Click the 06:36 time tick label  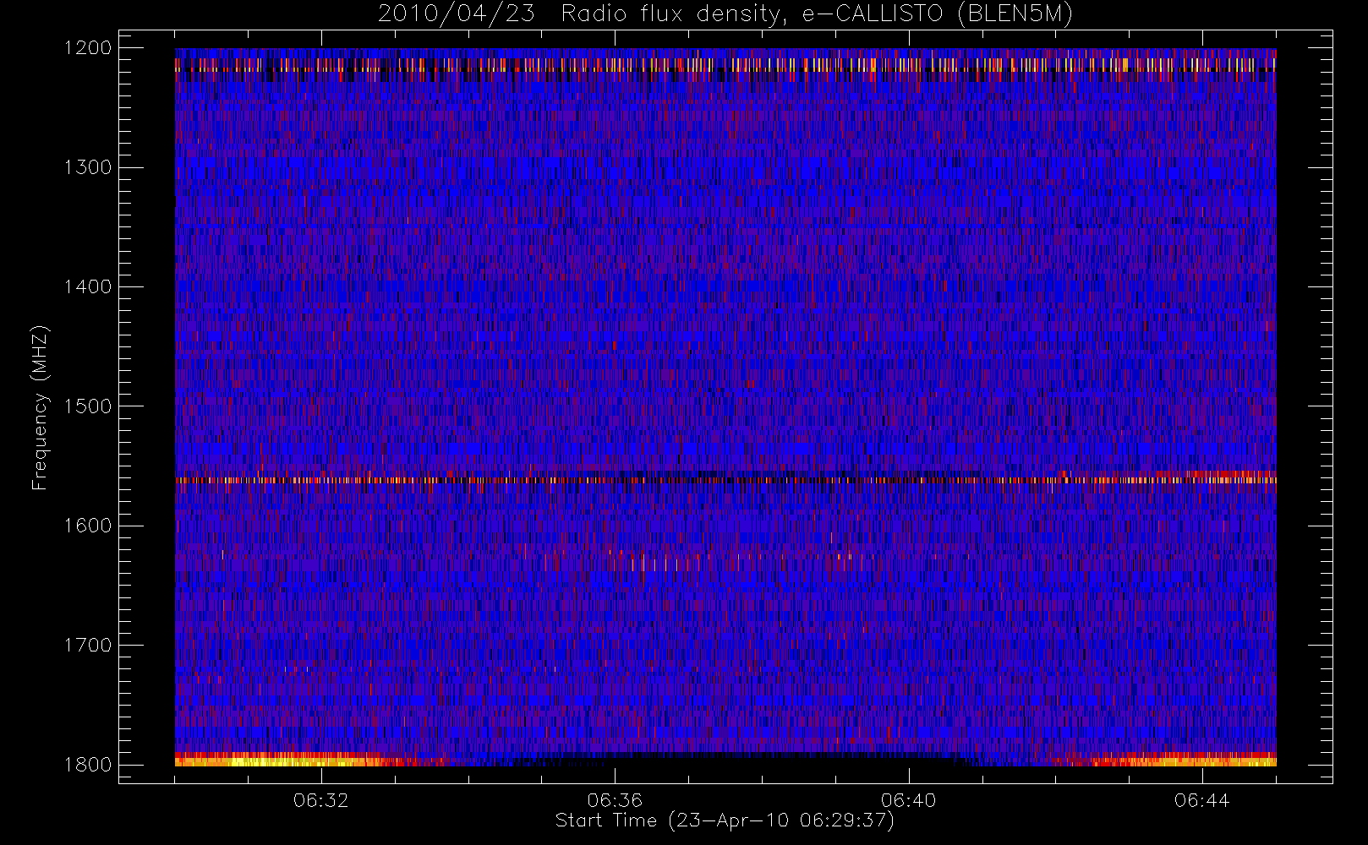(615, 800)
